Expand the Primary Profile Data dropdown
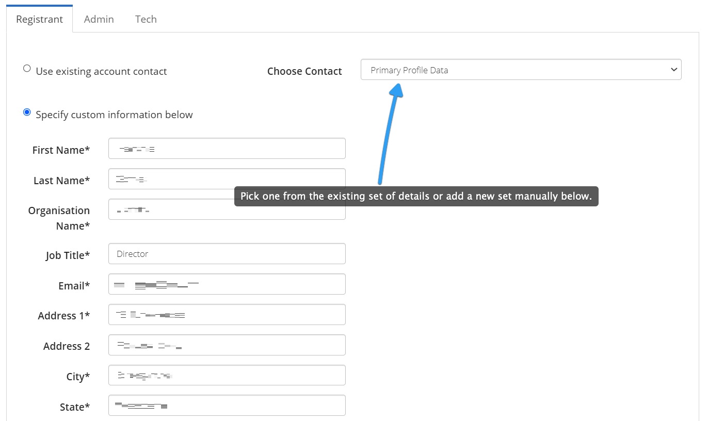This screenshot has width=708, height=421. [x=520, y=70]
